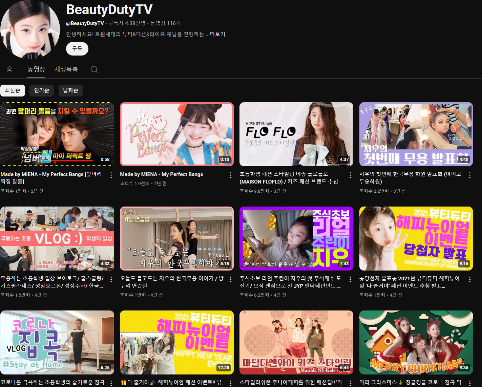Screen dimensions: 482x387
Task: Open the 무용하는 초등 VLOG thumbnail
Action: click(x=57, y=238)
